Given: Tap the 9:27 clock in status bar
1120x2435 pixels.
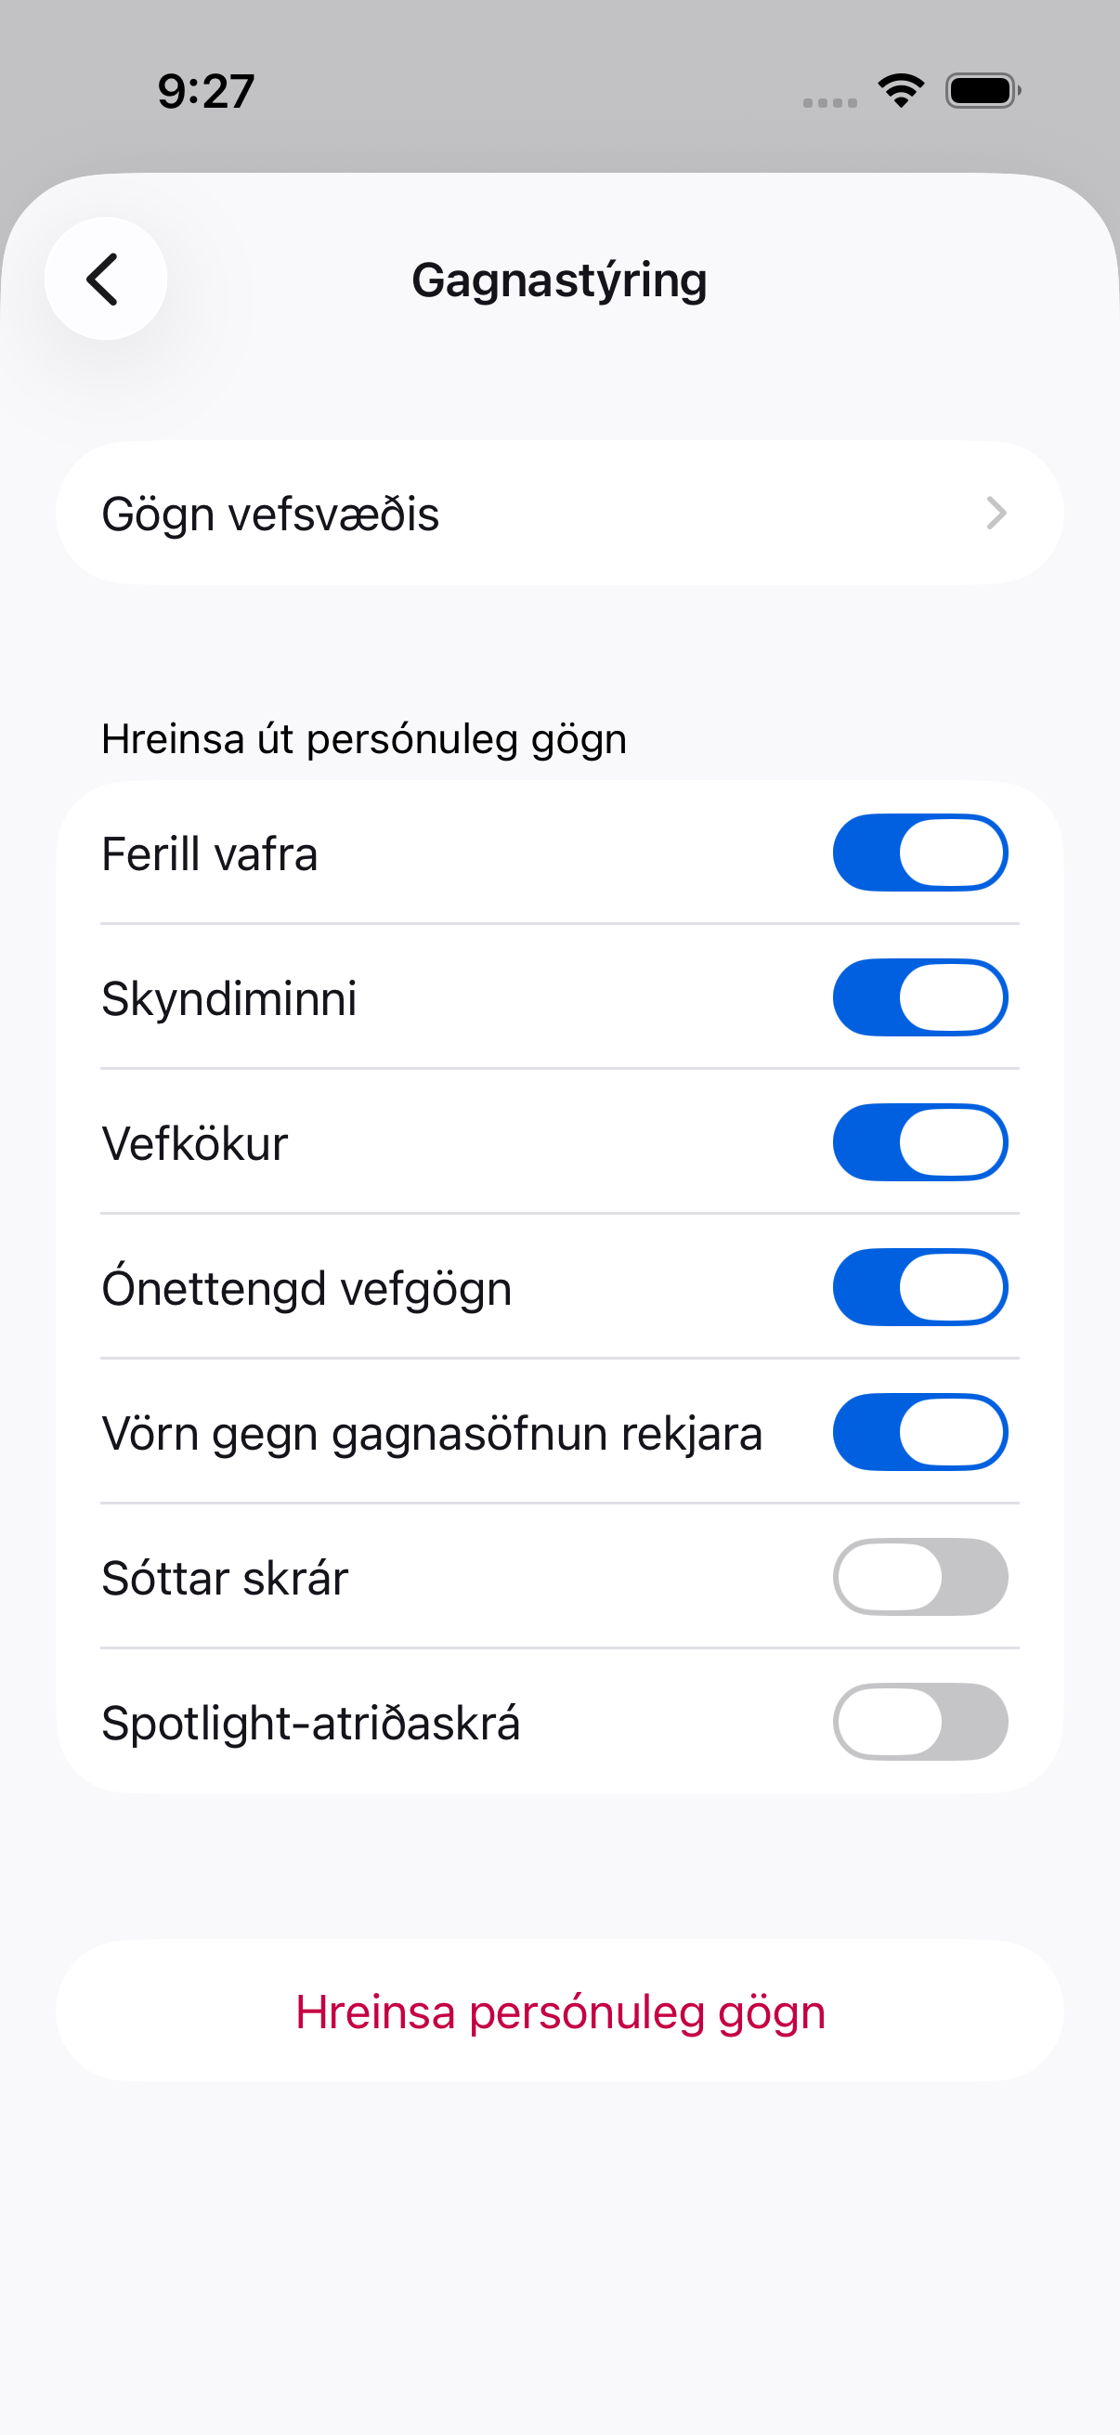Looking at the screenshot, I should pyautogui.click(x=206, y=92).
